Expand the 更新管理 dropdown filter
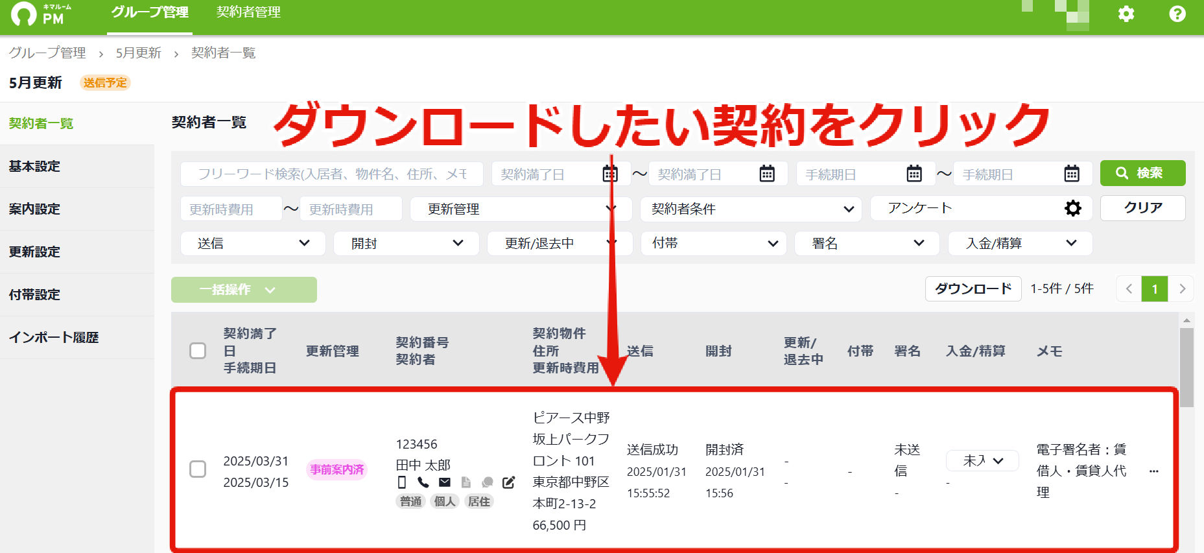This screenshot has height=553, width=1204. coord(521,209)
